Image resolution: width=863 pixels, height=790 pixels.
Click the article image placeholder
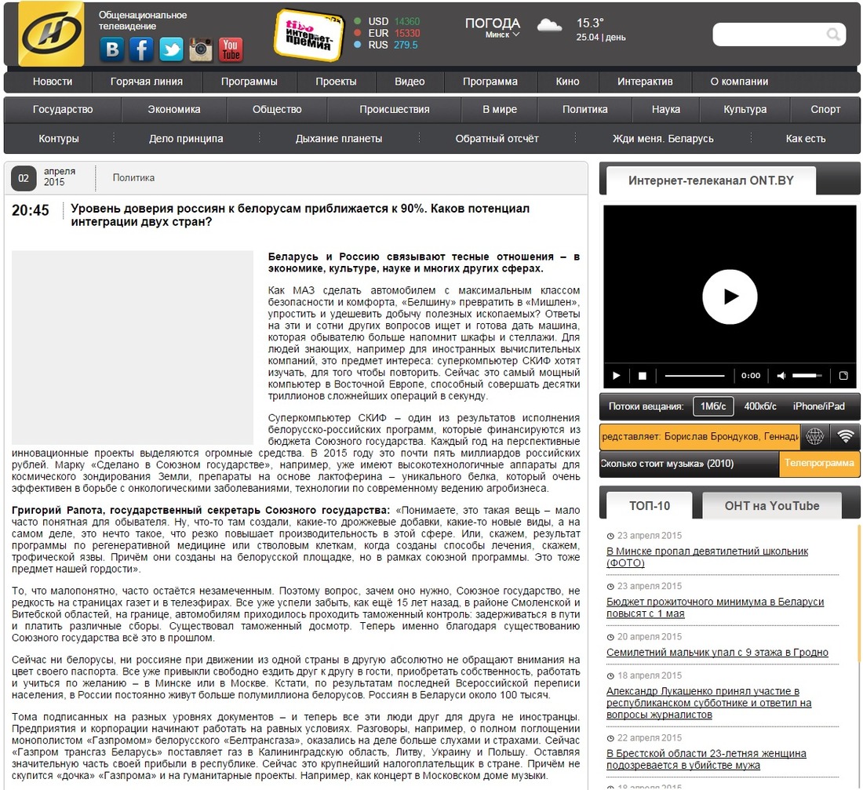click(132, 348)
